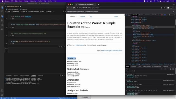Open VS Code Run and Debug view
The image size is (176, 99).
point(2,20)
